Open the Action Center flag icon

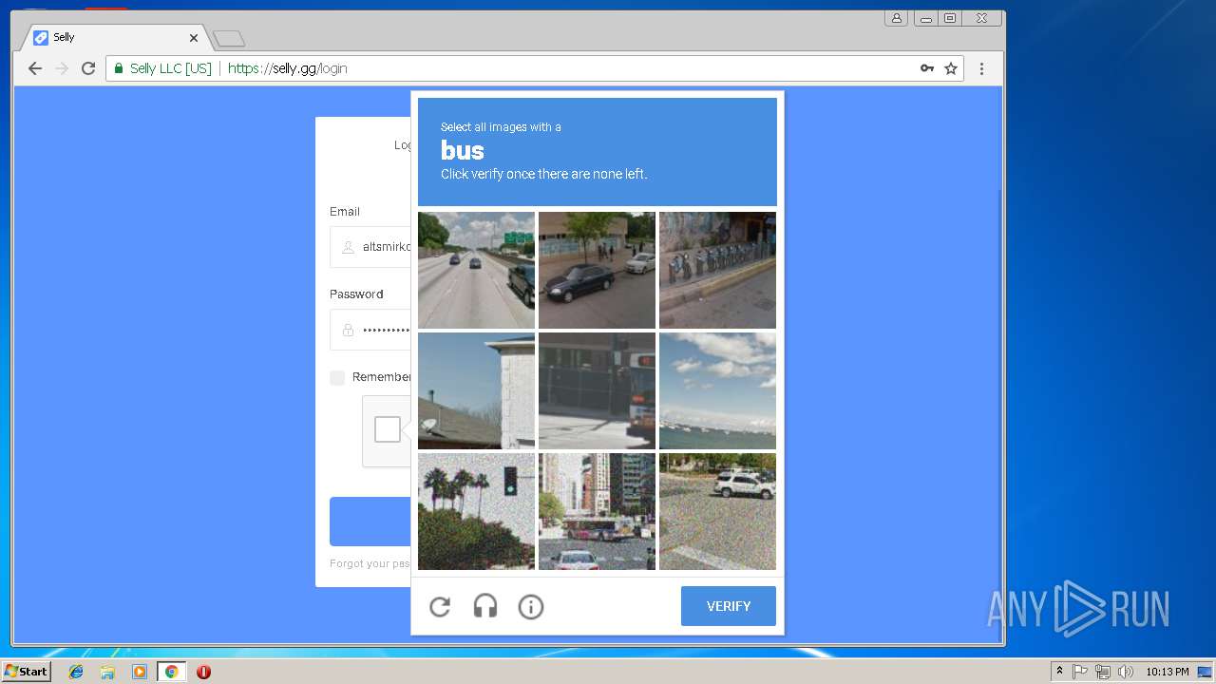[1080, 672]
